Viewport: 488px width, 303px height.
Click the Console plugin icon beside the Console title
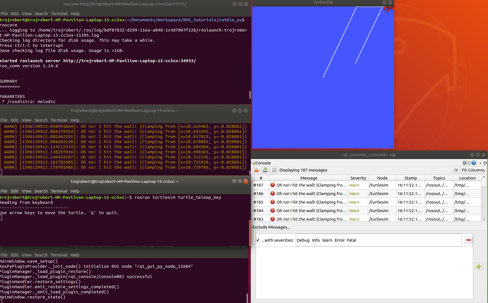click(x=253, y=163)
